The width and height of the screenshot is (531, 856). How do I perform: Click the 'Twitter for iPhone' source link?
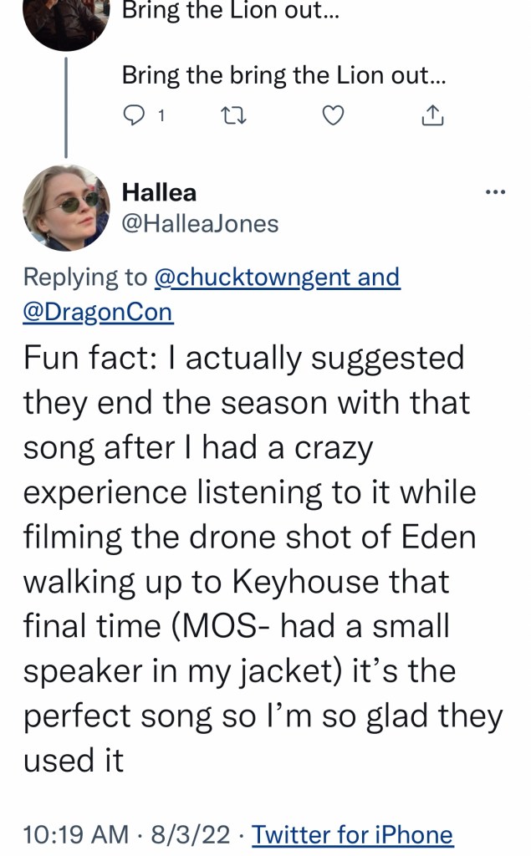tap(352, 834)
